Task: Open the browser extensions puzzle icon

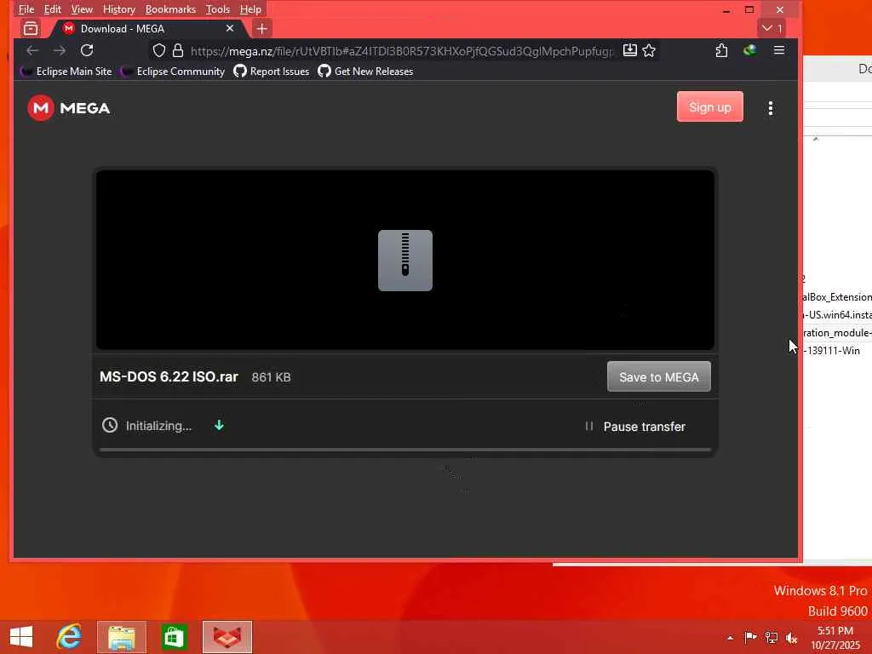Action: 721,50
